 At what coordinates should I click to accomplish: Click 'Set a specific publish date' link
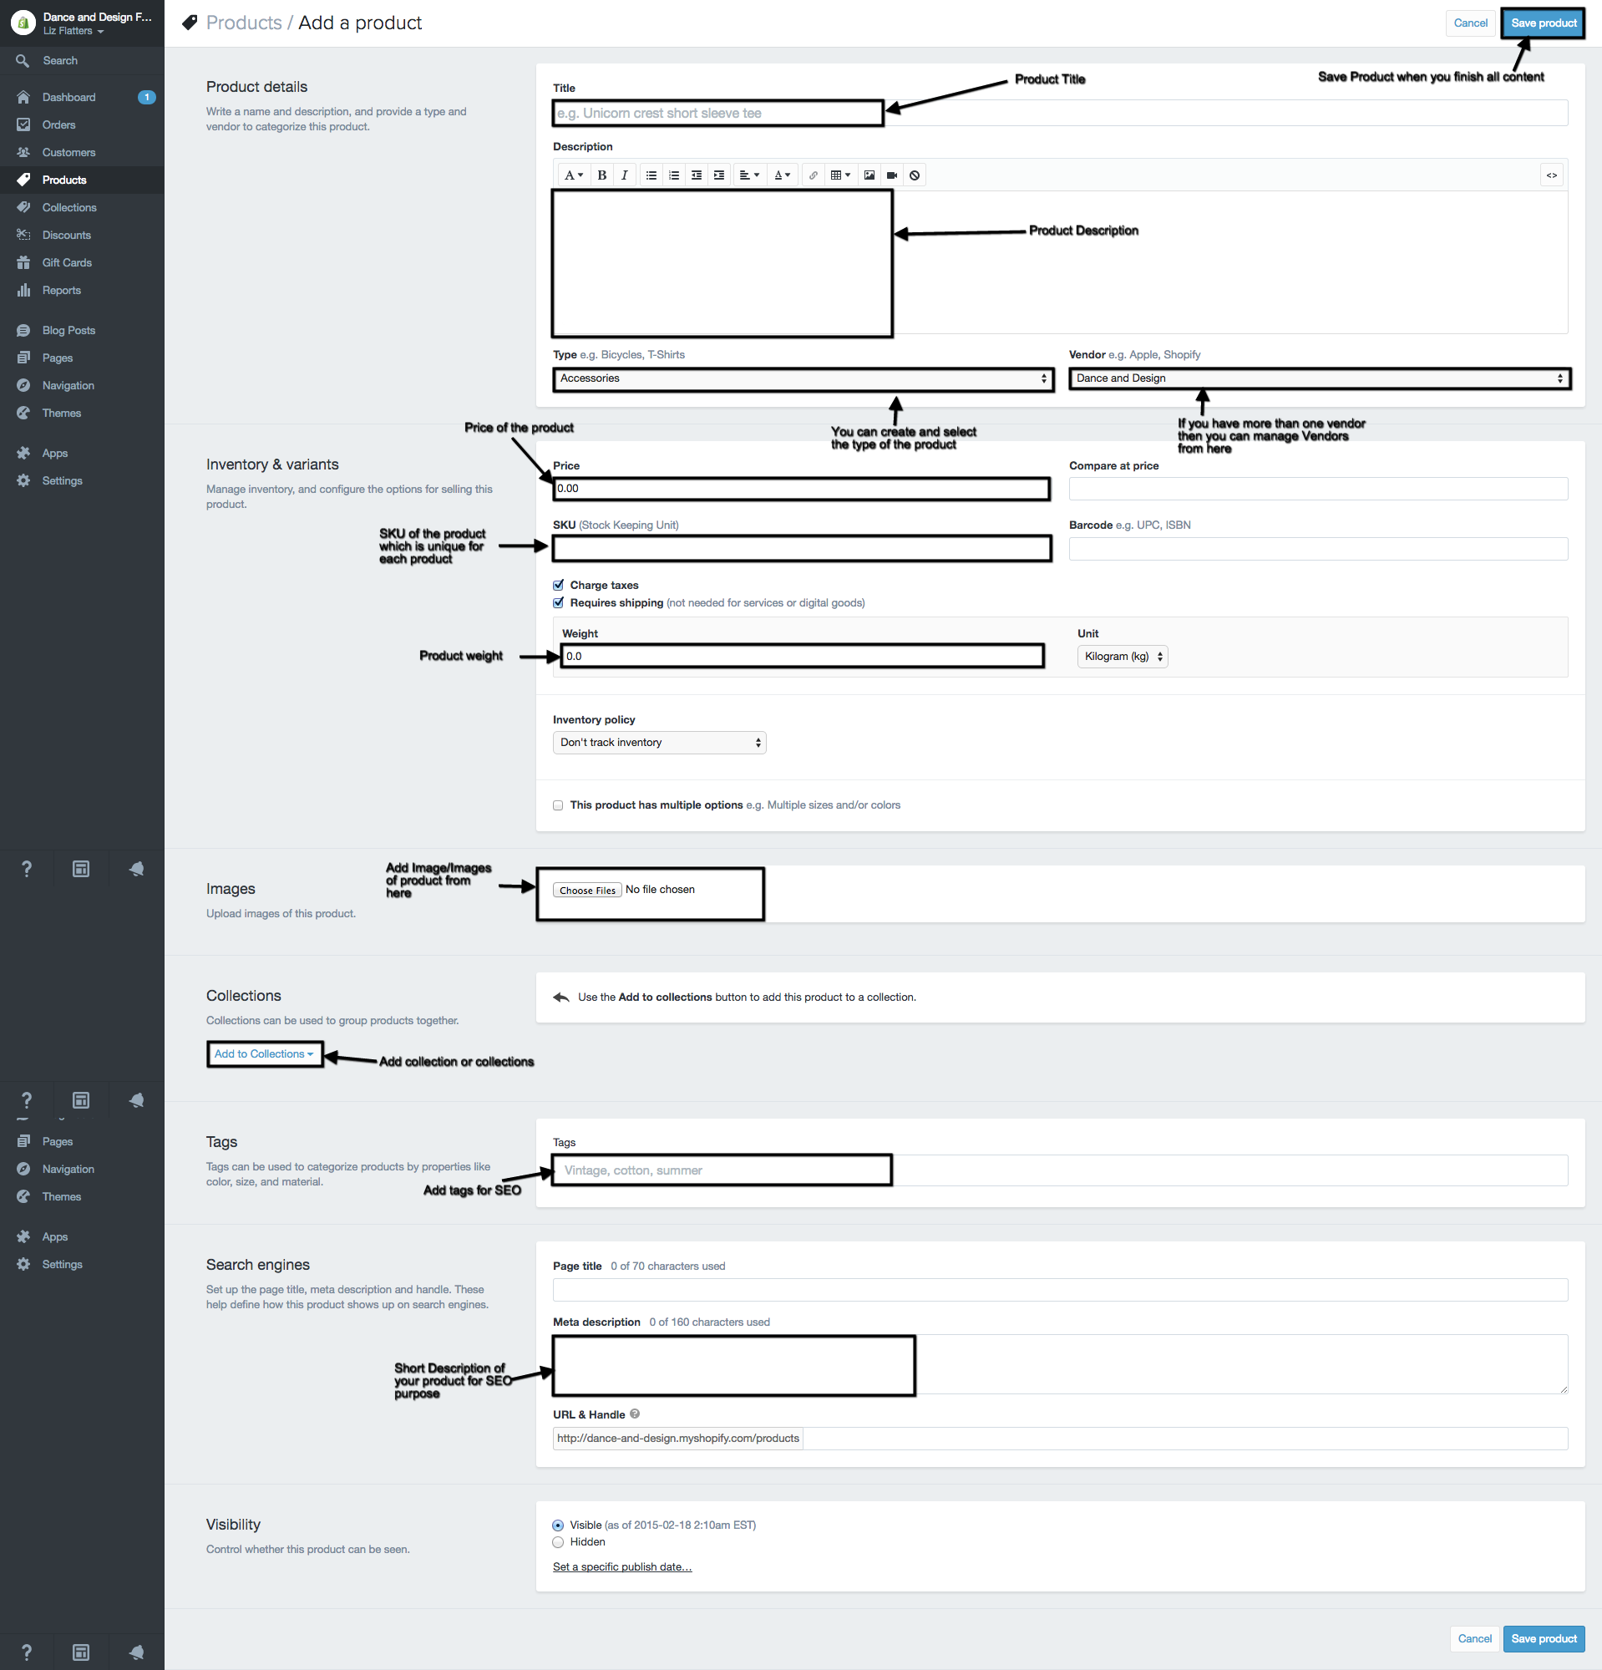click(x=621, y=1567)
